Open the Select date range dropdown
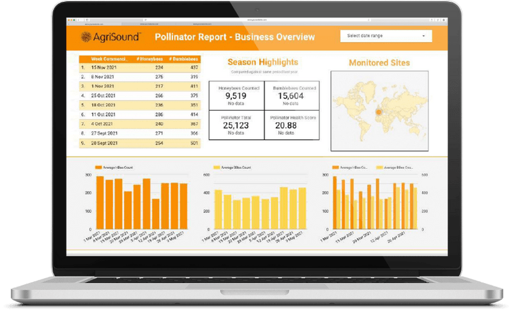The height and width of the screenshot is (310, 511). [x=385, y=36]
